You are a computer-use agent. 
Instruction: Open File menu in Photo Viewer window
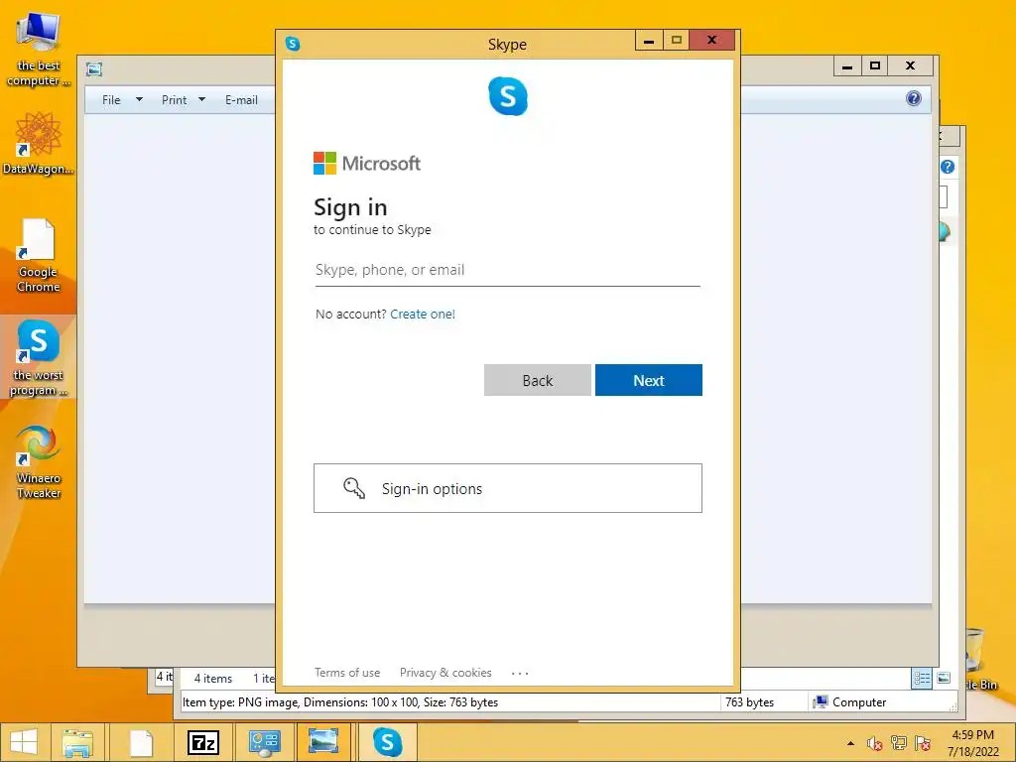coord(111,100)
